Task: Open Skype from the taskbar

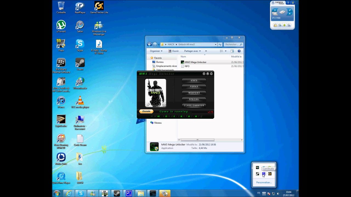Action: tap(81, 193)
